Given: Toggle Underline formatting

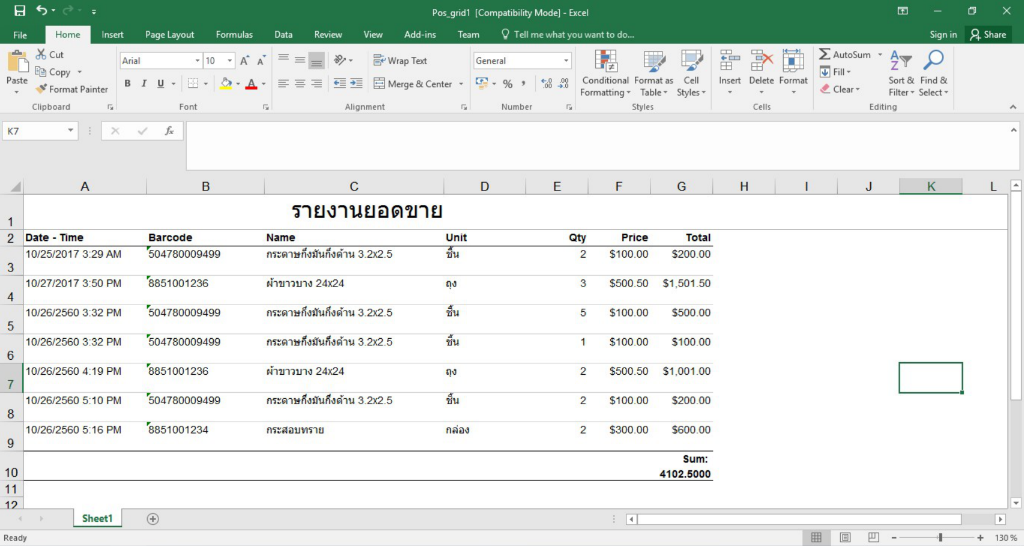Looking at the screenshot, I should click(160, 83).
